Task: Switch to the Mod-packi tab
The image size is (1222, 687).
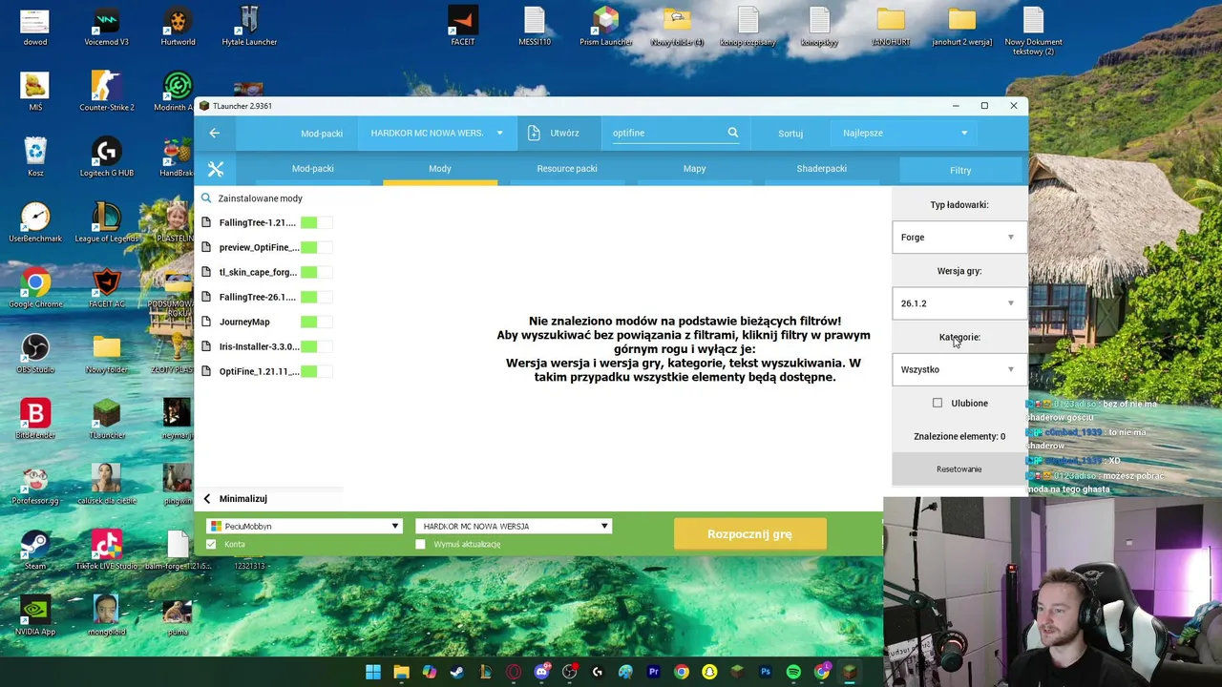Action: point(312,169)
